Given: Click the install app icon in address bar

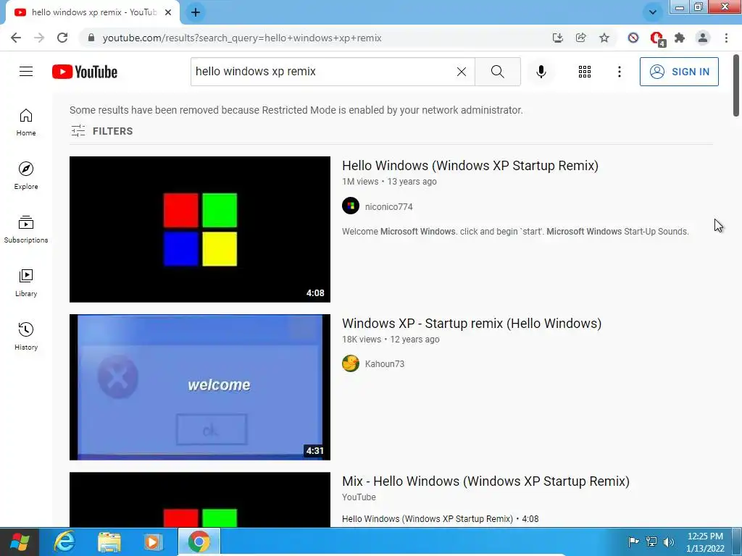Looking at the screenshot, I should [x=558, y=38].
